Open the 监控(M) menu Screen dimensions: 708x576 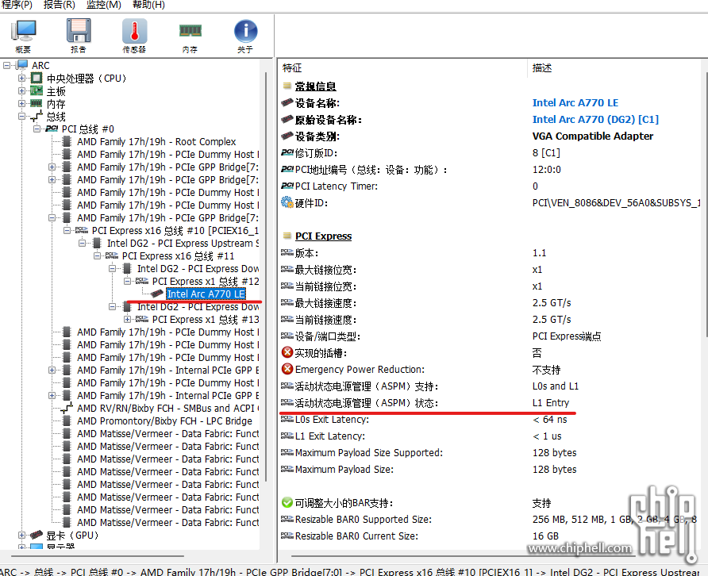103,5
